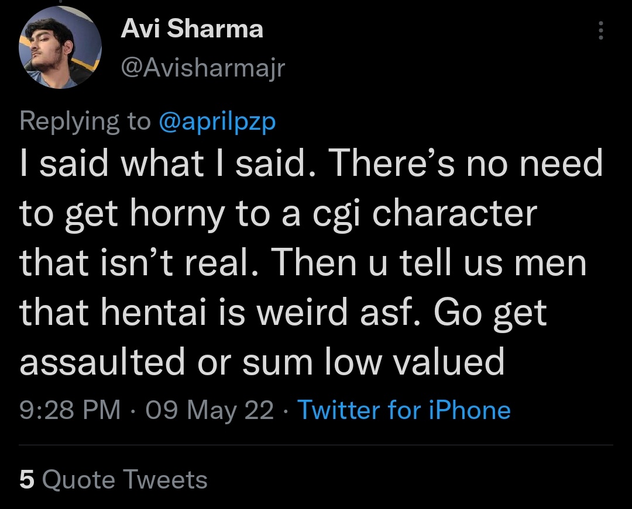Click the last tweet line ending 'low valued'
The height and width of the screenshot is (509, 632).
tap(262, 362)
